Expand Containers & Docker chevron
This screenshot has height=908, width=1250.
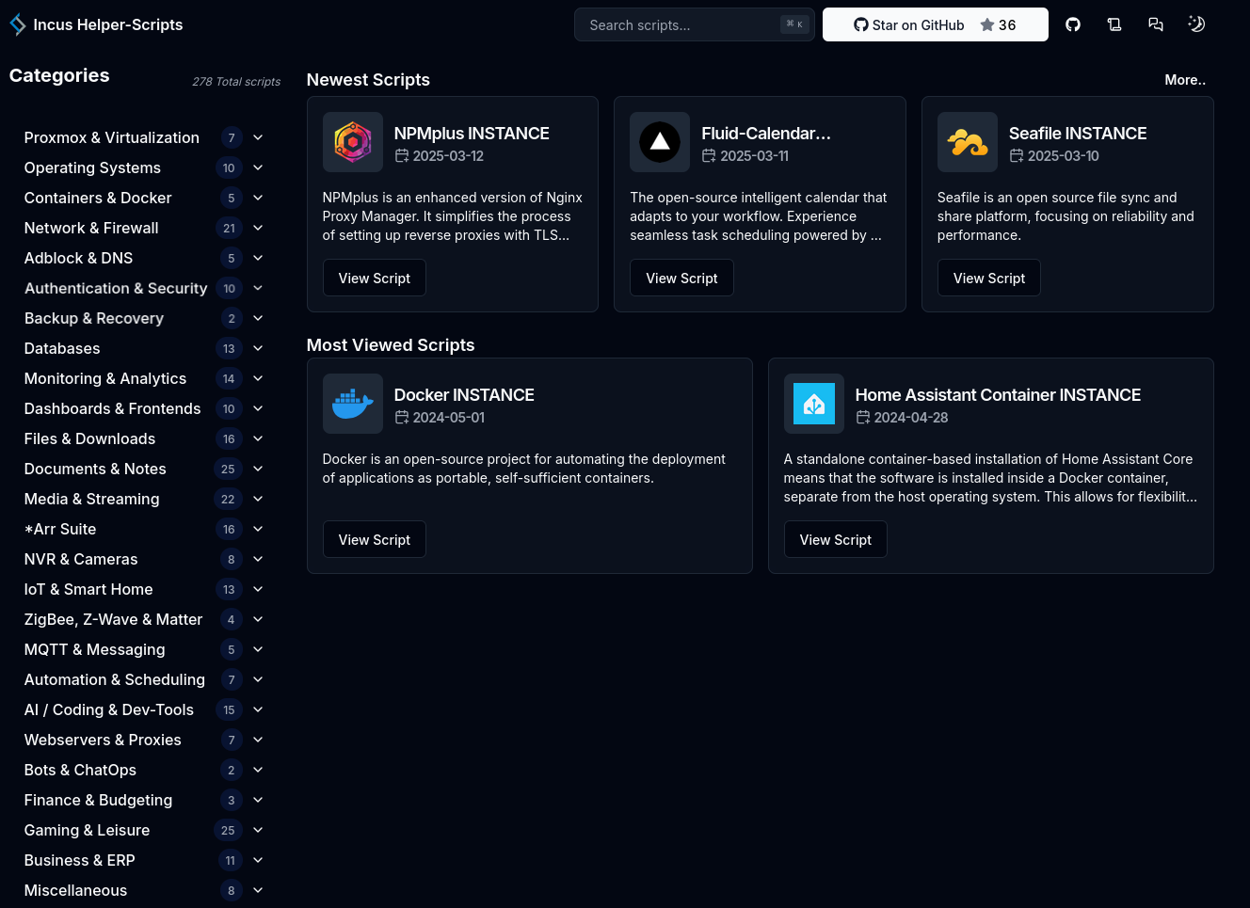point(258,198)
